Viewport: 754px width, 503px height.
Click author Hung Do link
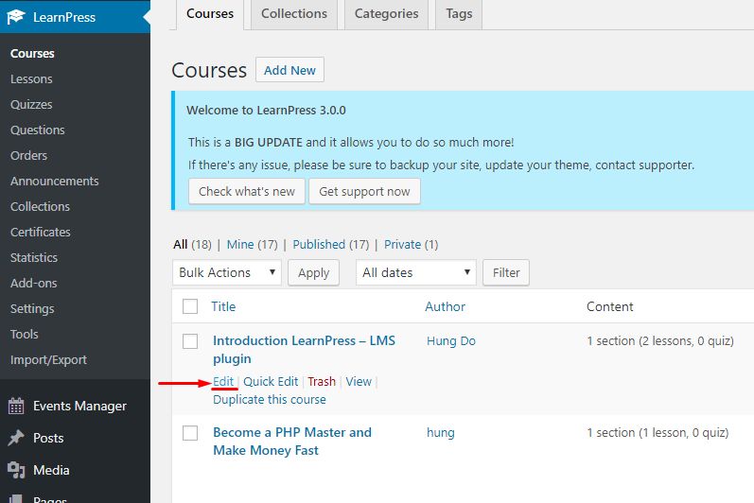coord(451,341)
